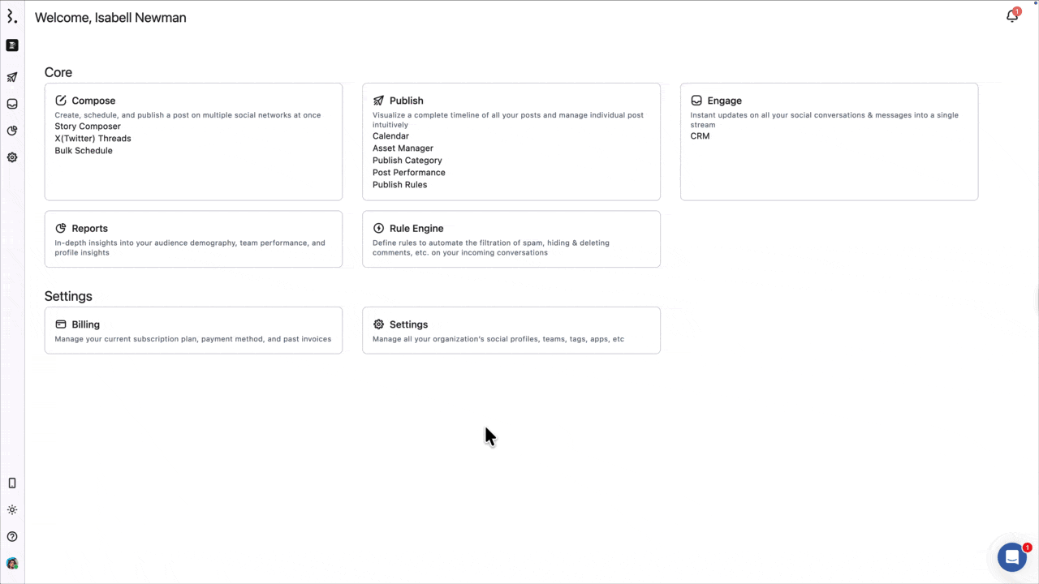
Task: Select the Rule Engine card
Action: [x=511, y=238]
